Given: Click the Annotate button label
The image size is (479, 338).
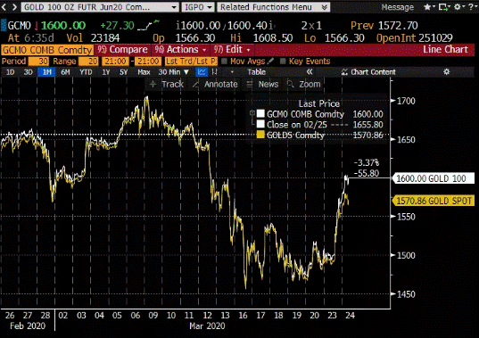Looking at the screenshot, I should 220,84.
